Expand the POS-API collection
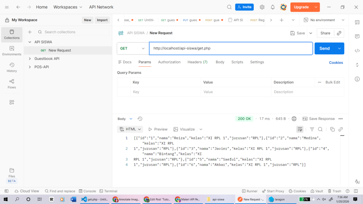The height and width of the screenshot is (204, 363). click(30, 67)
